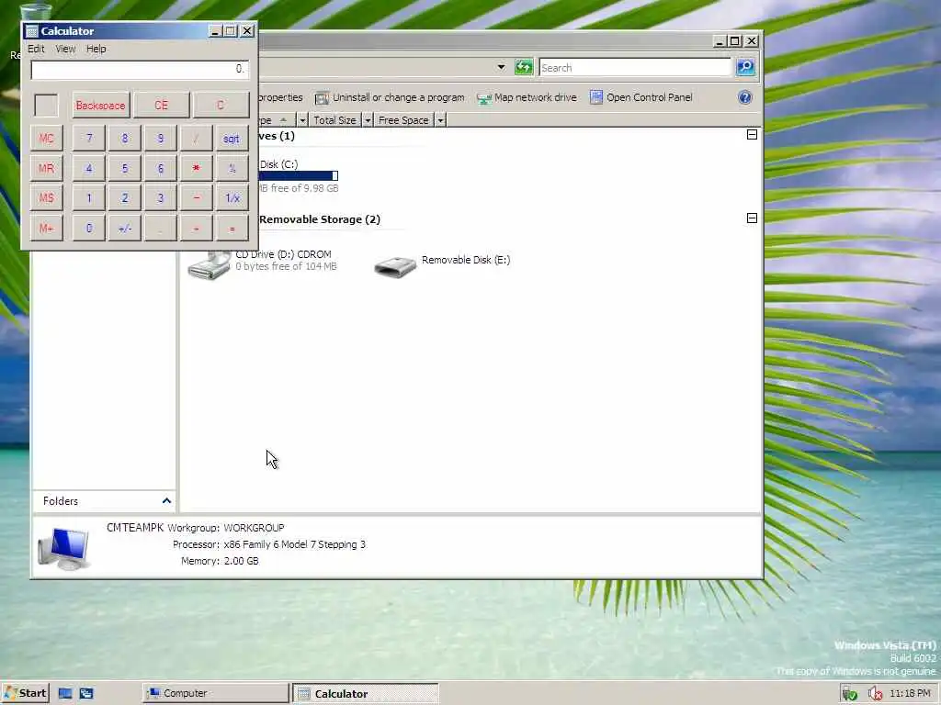
Task: Open the Type column dropdown arrow
Action: pos(301,120)
